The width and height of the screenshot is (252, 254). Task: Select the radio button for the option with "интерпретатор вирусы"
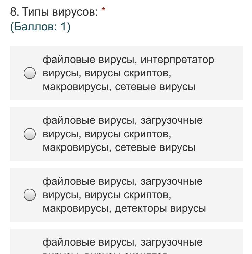coord(30,73)
